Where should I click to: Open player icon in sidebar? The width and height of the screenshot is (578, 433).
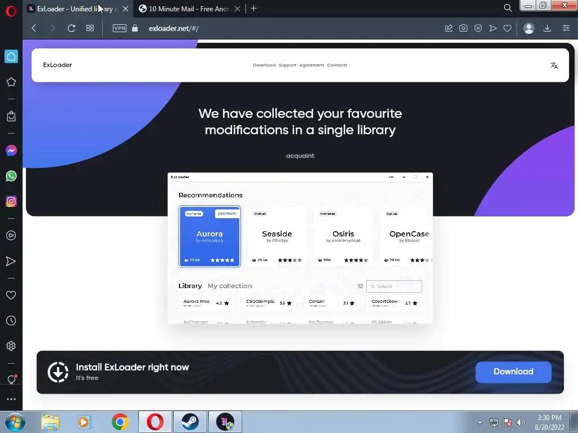pyautogui.click(x=11, y=236)
